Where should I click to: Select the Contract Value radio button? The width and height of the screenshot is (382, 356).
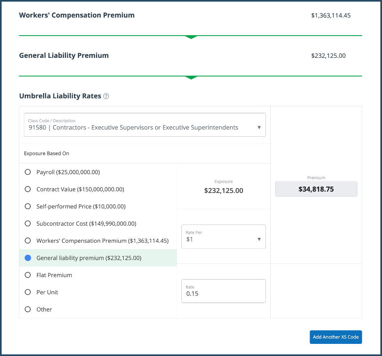28,189
